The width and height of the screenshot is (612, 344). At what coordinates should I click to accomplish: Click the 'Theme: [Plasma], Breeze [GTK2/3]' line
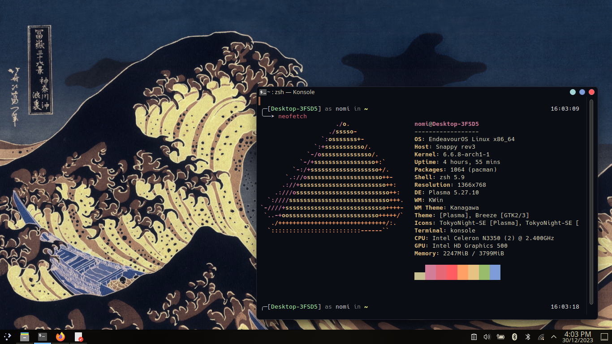point(472,215)
